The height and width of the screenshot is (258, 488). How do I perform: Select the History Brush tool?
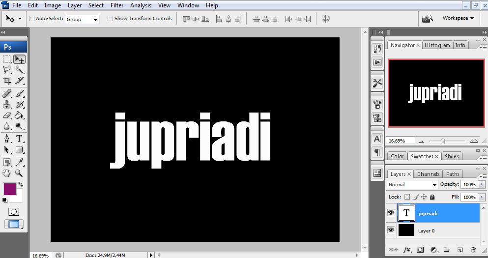(19, 104)
